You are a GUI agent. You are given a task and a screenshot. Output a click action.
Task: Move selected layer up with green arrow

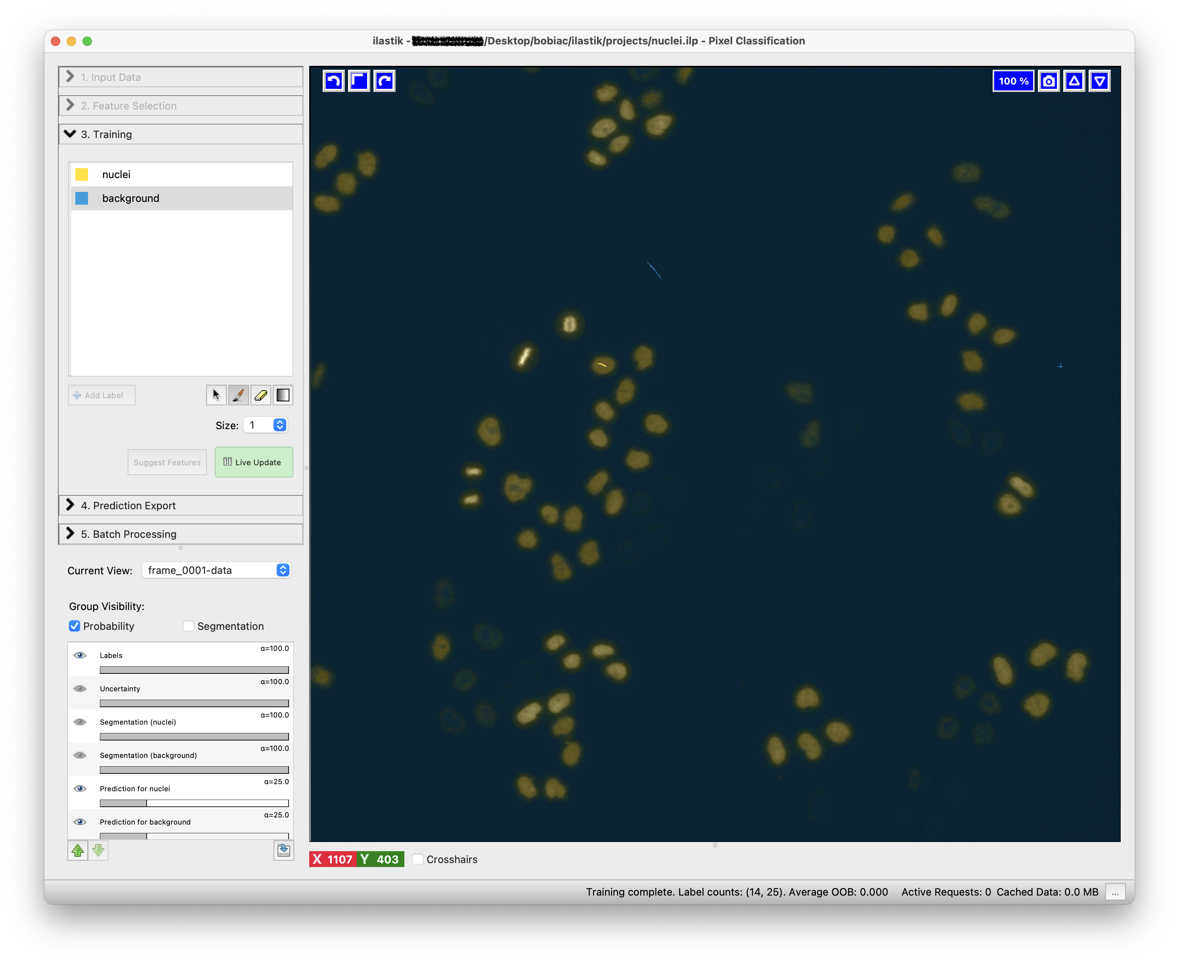pyautogui.click(x=78, y=850)
